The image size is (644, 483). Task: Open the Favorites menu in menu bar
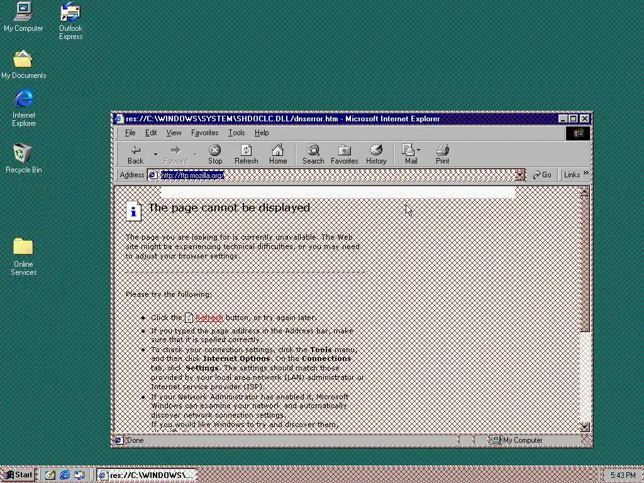tap(204, 133)
